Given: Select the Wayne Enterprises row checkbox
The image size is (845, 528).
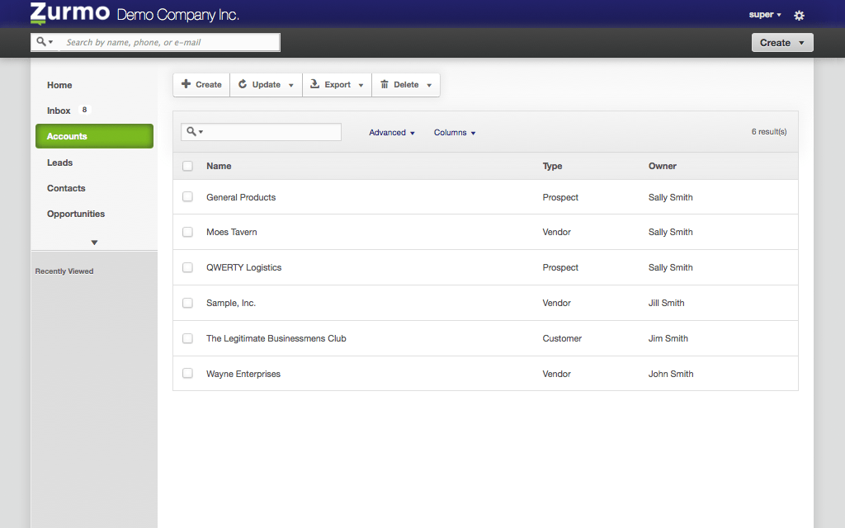Looking at the screenshot, I should (187, 374).
